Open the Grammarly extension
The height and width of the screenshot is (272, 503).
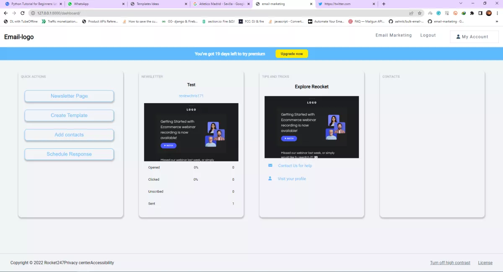438,13
